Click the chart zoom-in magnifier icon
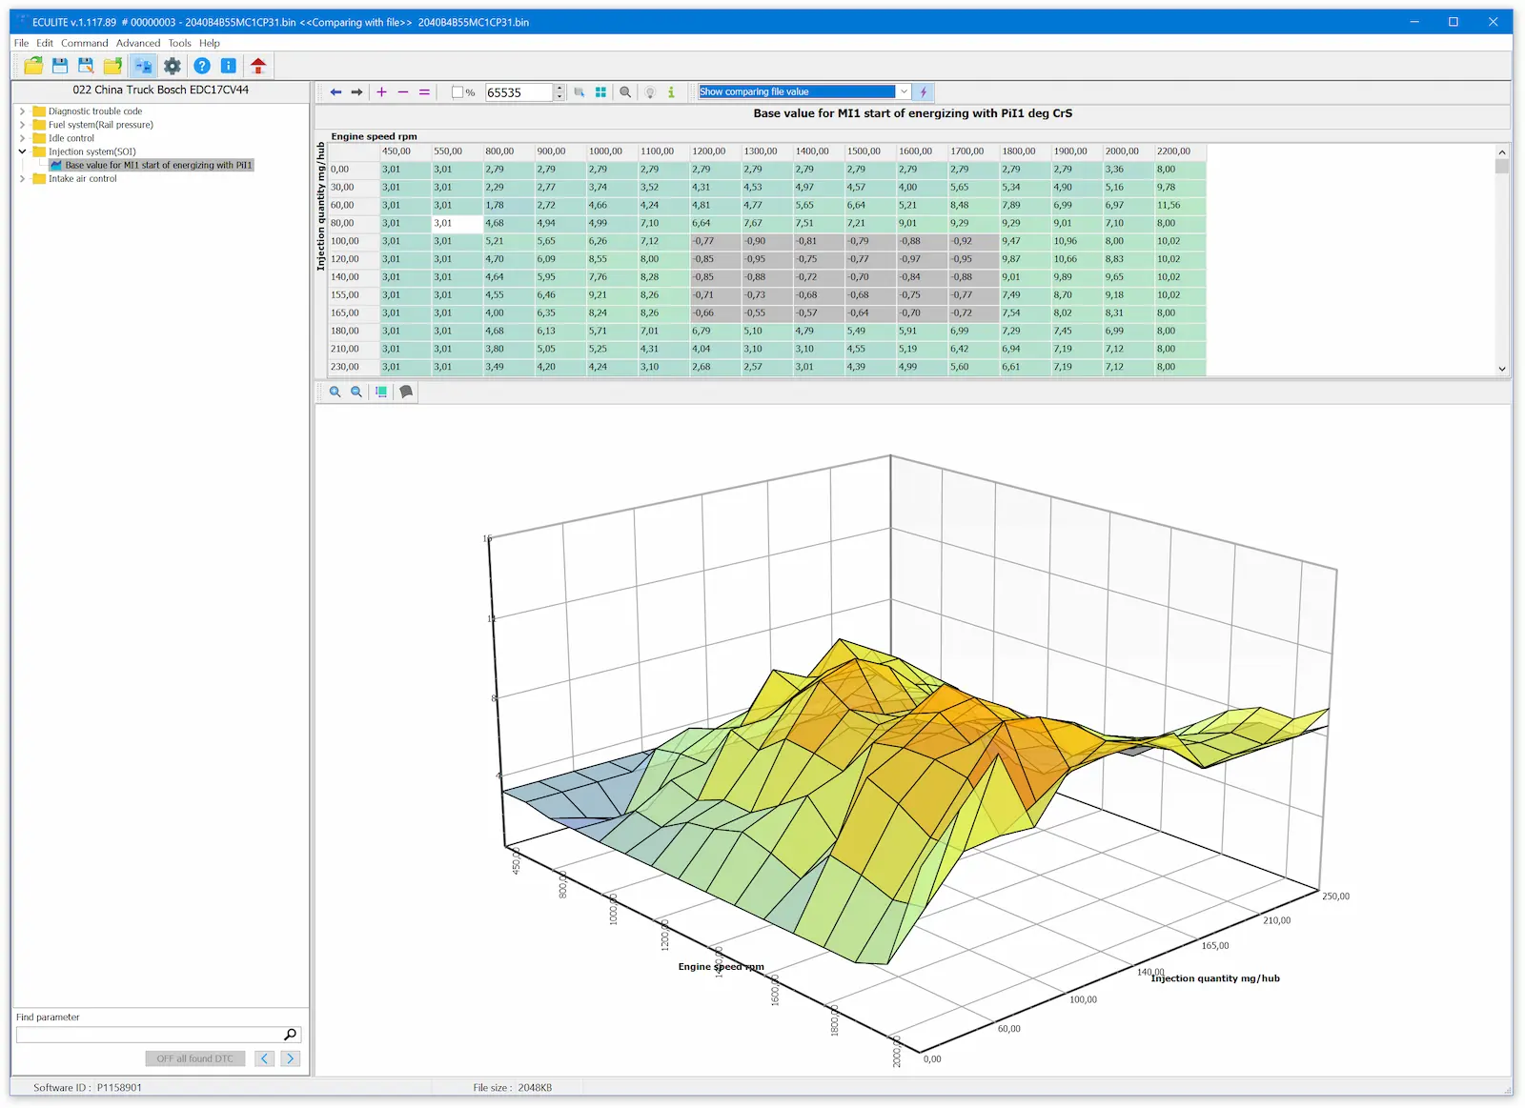The image size is (1525, 1108). 335,392
